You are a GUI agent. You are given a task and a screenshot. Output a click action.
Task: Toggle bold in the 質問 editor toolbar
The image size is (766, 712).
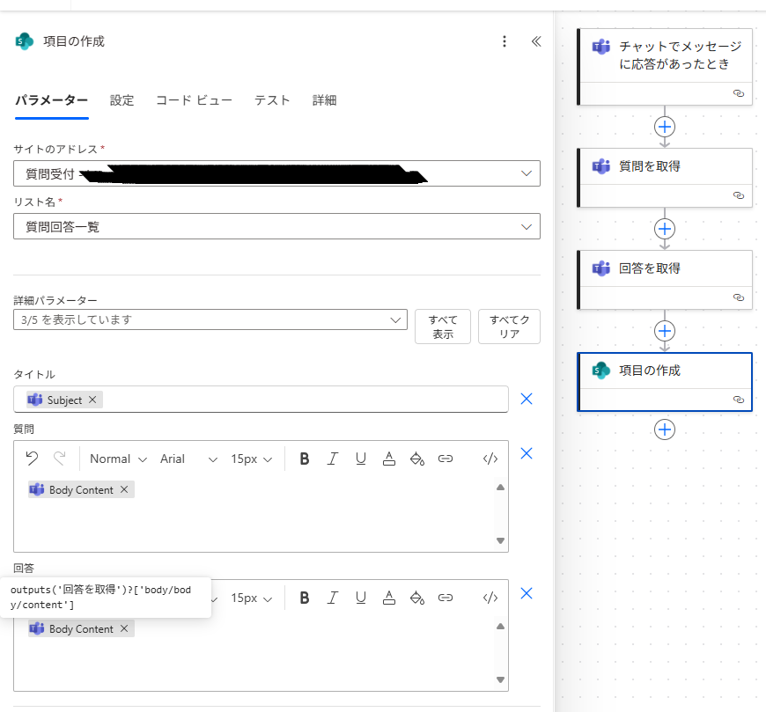305,459
